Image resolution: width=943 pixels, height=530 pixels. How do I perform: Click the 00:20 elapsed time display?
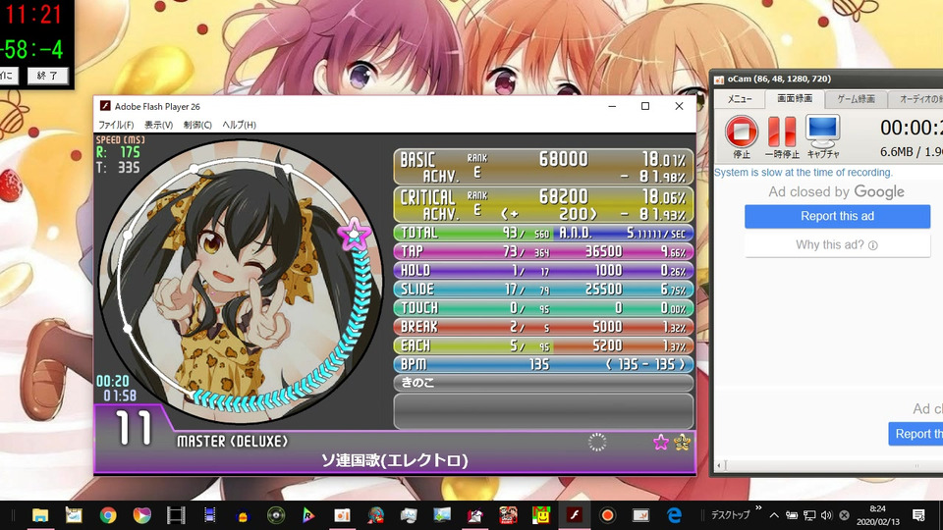[113, 381]
